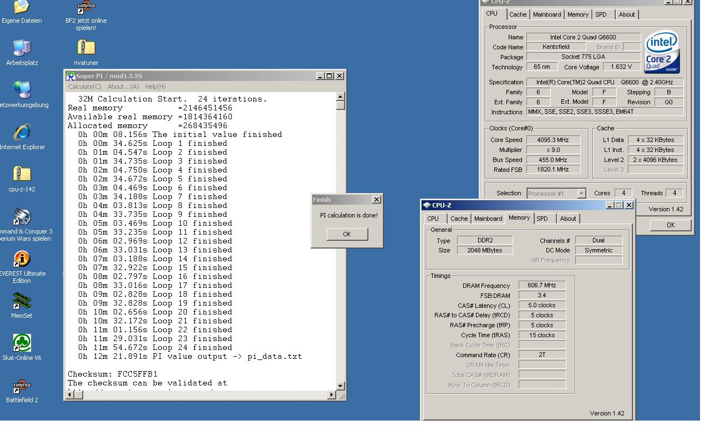
Task: Click the Memory CPU-Z window title icon
Action: [x=427, y=205]
